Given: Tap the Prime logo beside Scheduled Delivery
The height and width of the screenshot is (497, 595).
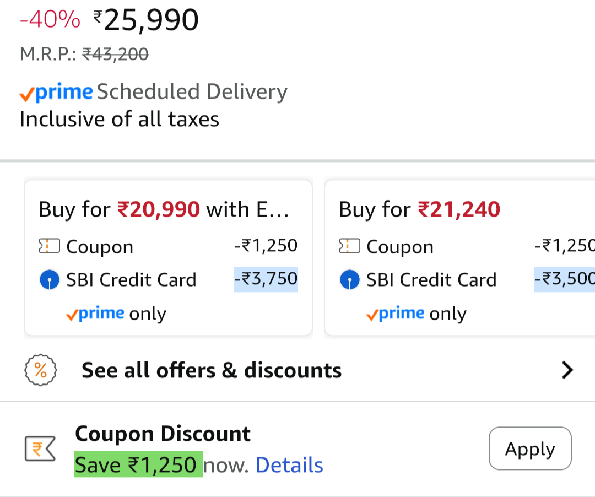Looking at the screenshot, I should point(56,93).
